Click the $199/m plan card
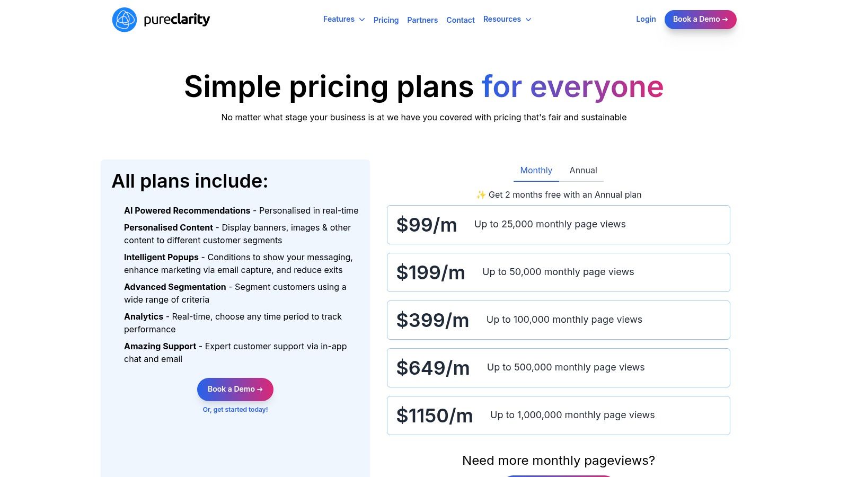848x477 pixels. click(x=558, y=272)
